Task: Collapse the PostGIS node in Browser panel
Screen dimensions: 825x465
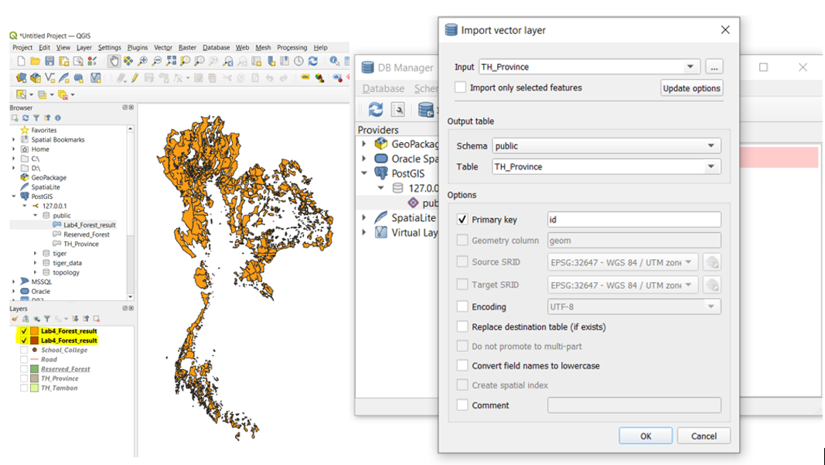Action: click(x=14, y=197)
